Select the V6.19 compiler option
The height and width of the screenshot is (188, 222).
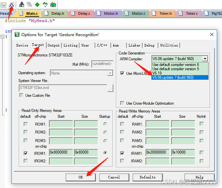coord(180,73)
